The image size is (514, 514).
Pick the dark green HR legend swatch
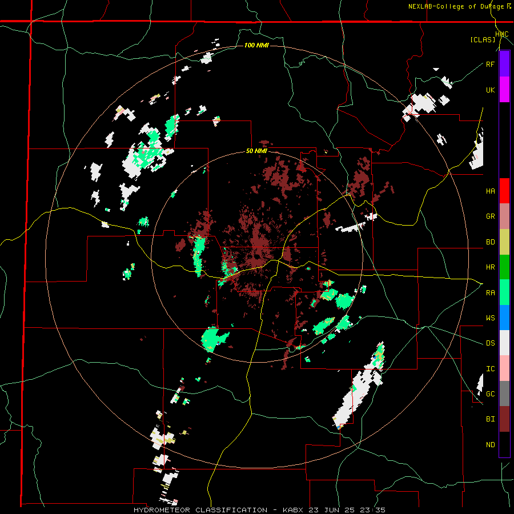point(504,267)
